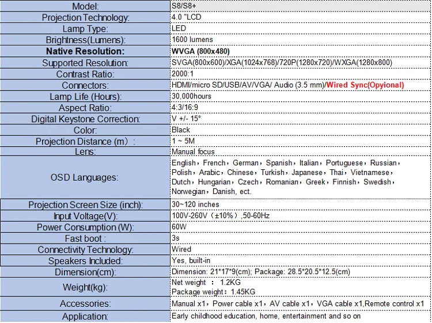Select the Lamp Type label cell
This screenshot has width=432, height=323.
pos(85,29)
